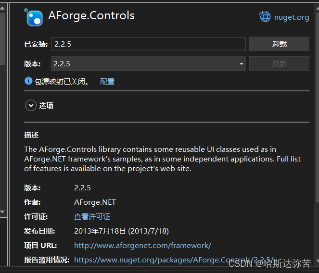Open the nuget.org link
Viewport: 319px width, 273px height.
[x=291, y=17]
